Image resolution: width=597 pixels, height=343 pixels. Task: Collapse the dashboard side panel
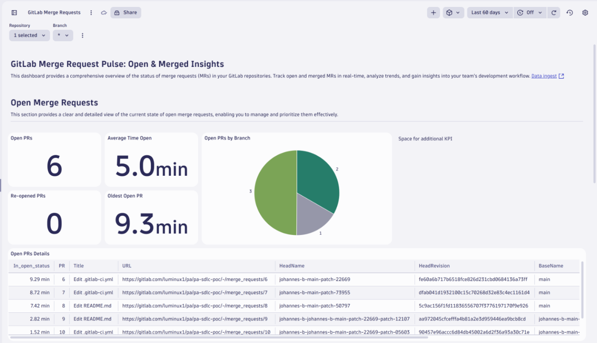click(x=14, y=12)
